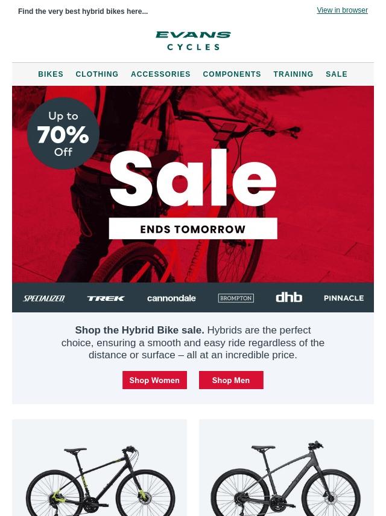Click the dhb brand logo
Screen dimensions: 386x516
click(x=289, y=297)
